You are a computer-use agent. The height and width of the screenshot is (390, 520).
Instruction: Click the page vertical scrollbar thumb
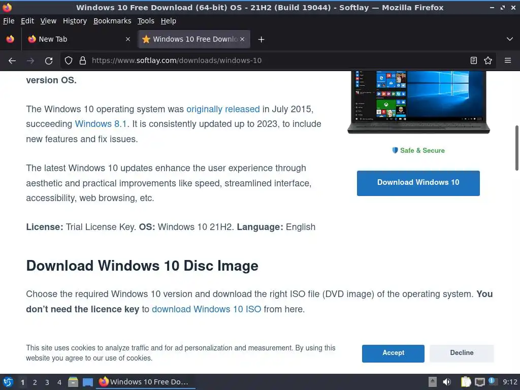coord(516,148)
